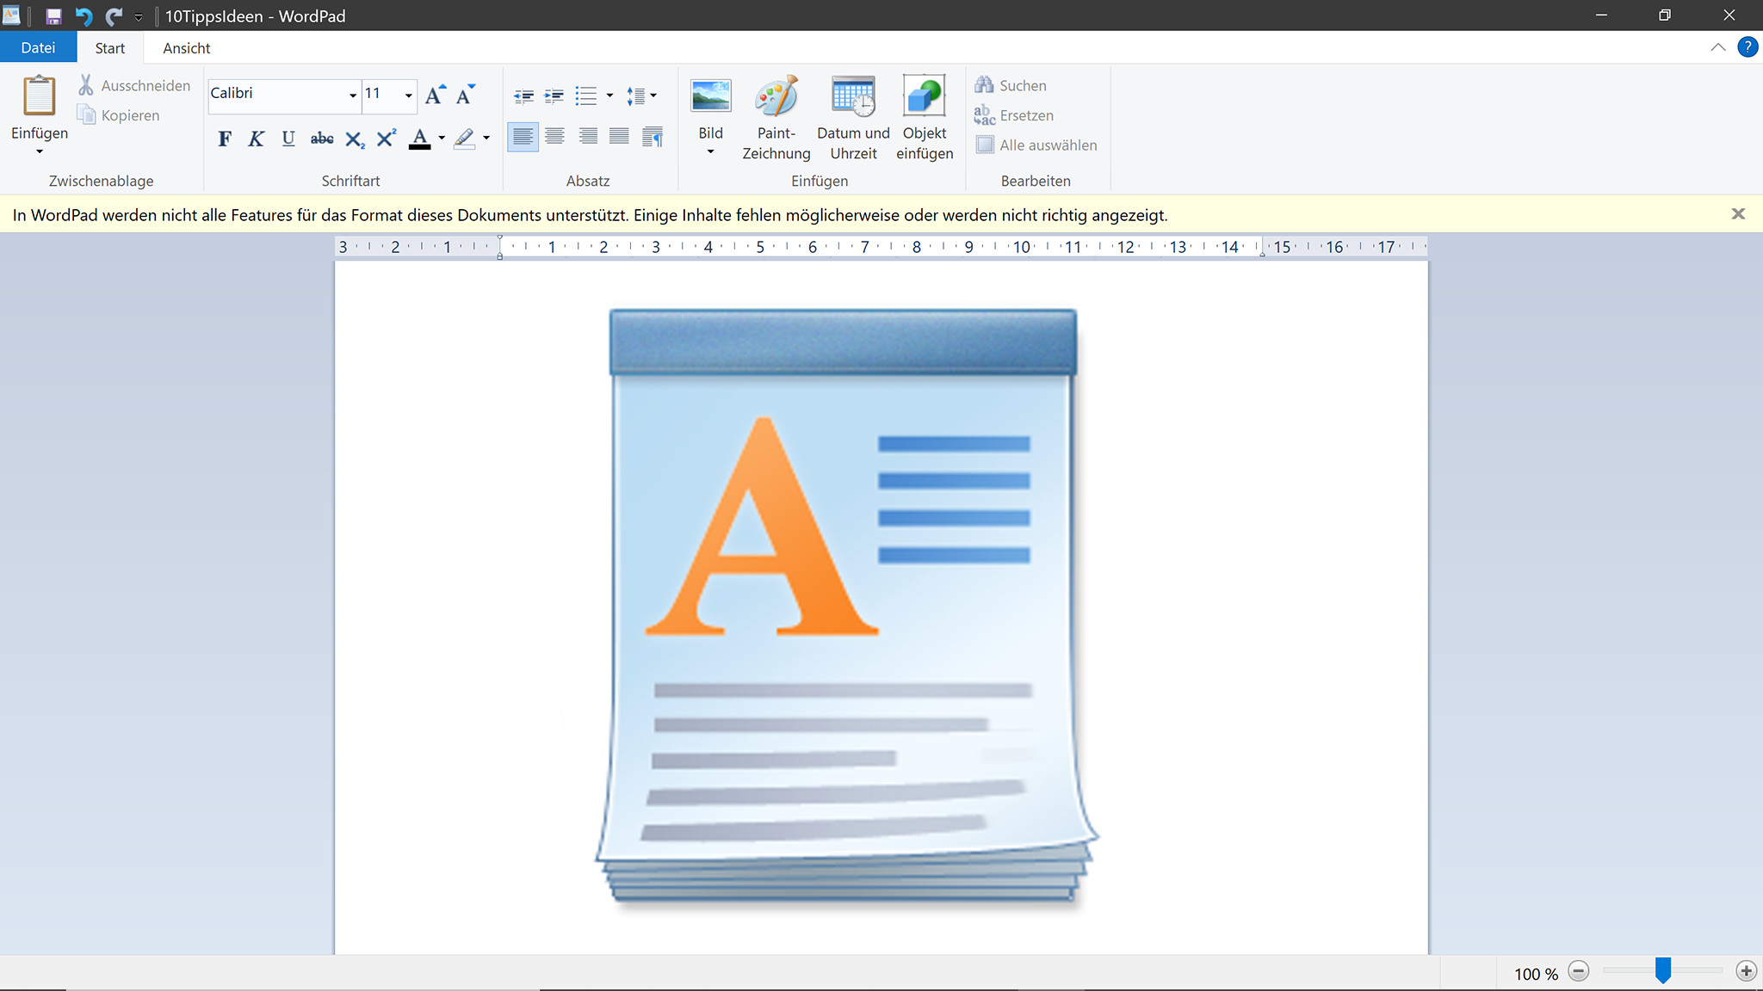Select the Ersetzen tool

tap(1027, 114)
